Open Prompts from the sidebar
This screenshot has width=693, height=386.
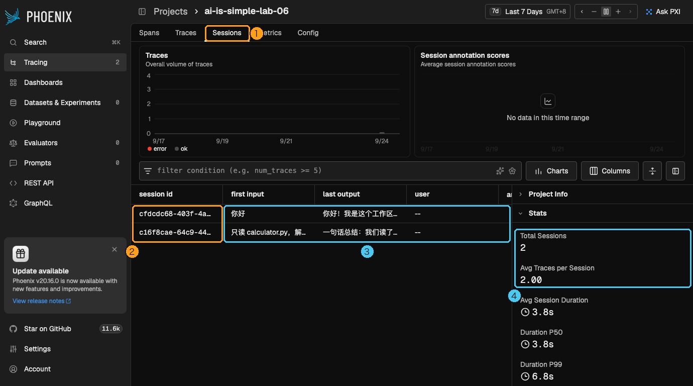tap(65, 163)
